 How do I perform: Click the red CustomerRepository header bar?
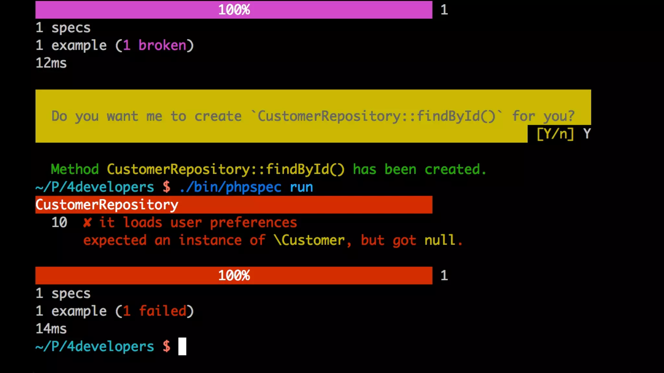pyautogui.click(x=233, y=205)
